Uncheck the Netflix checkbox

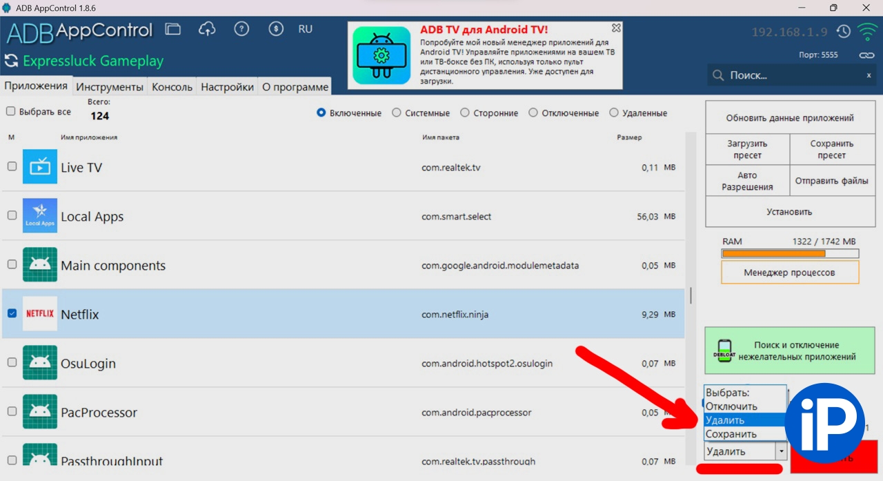click(x=12, y=313)
